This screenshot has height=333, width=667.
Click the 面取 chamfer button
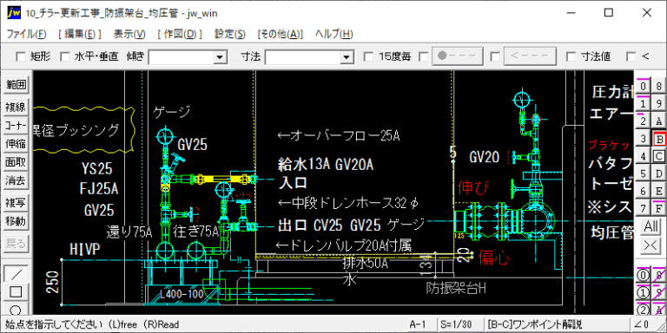click(x=16, y=162)
